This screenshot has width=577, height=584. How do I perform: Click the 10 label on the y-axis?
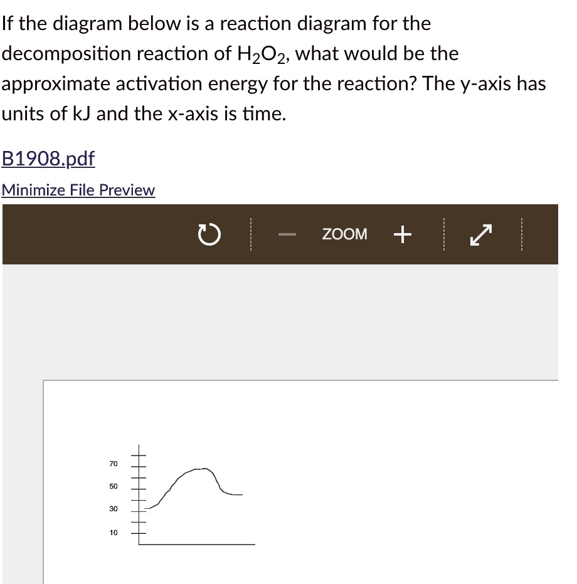[114, 532]
